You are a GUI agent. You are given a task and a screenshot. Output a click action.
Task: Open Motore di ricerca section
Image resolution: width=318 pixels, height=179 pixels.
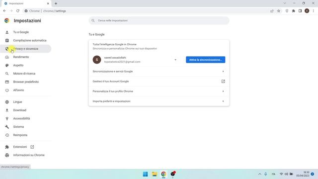click(x=24, y=74)
